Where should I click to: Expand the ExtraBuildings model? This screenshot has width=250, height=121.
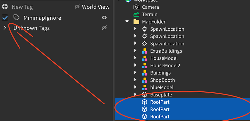[135, 51]
